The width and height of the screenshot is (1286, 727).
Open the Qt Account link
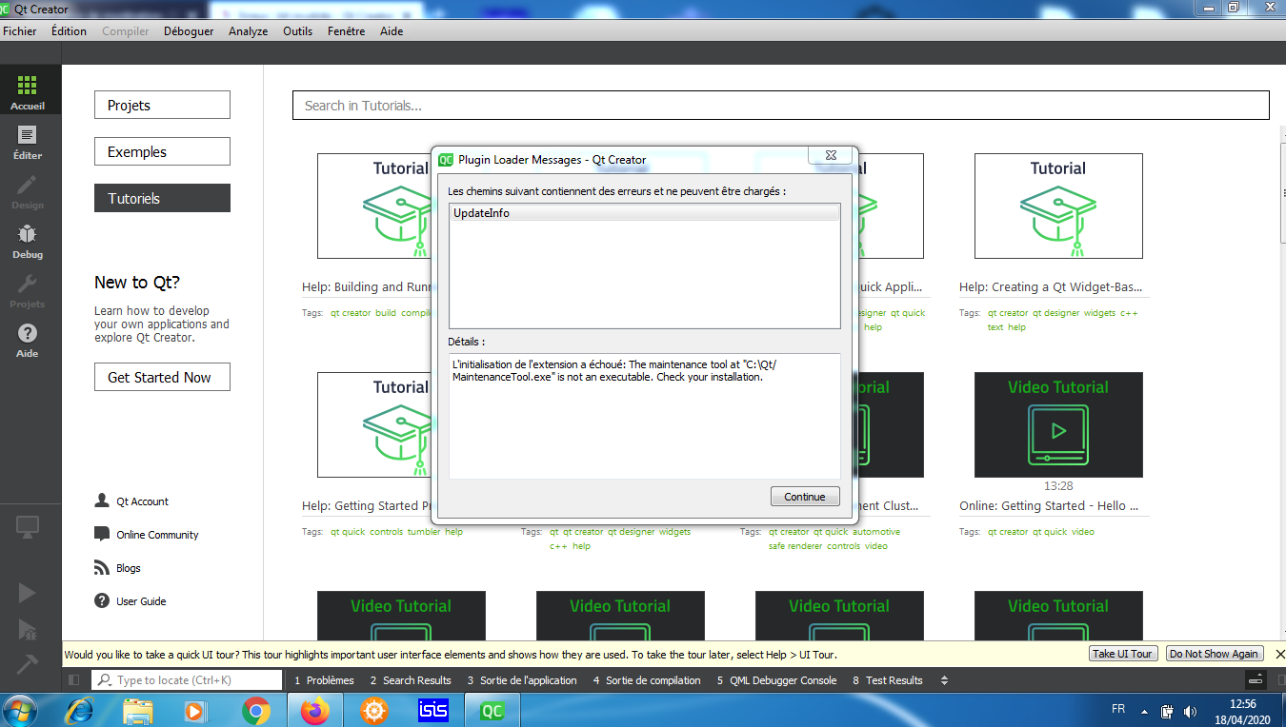coord(143,501)
